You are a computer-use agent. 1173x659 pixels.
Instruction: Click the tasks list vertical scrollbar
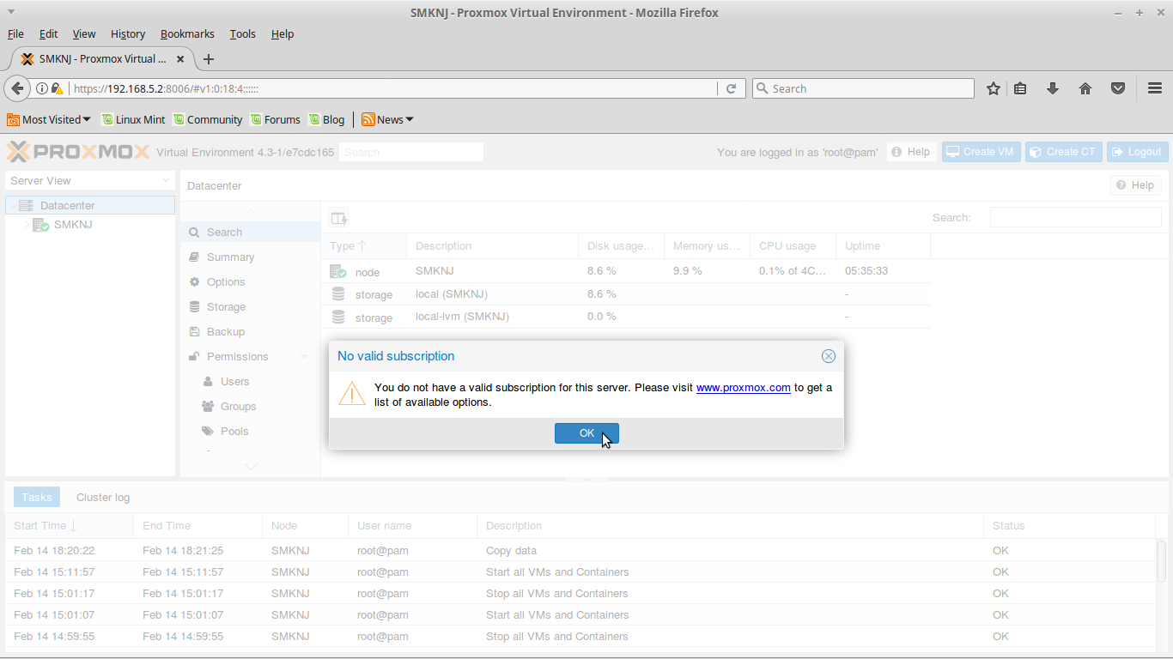[1162, 561]
